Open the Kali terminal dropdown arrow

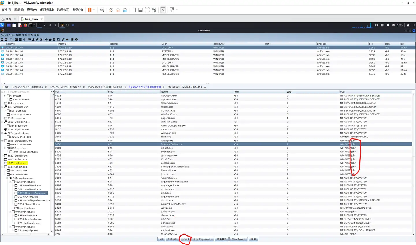tap(34, 25)
